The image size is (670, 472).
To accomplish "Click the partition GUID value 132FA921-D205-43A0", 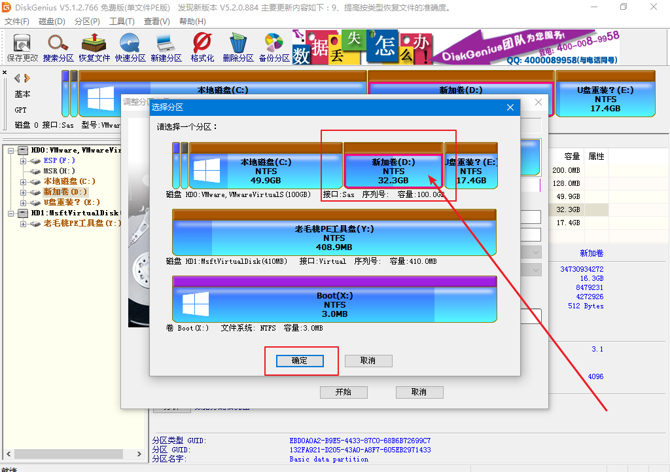I will click(x=360, y=450).
